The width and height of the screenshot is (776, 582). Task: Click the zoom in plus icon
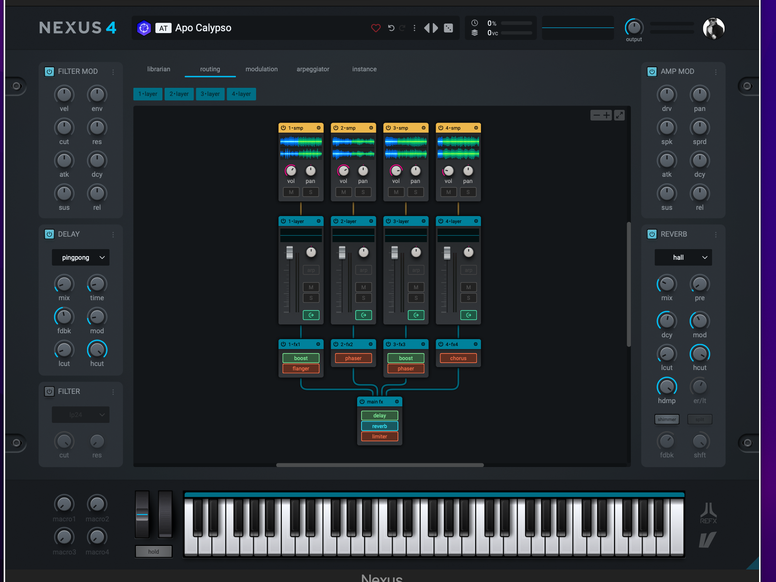tap(607, 115)
